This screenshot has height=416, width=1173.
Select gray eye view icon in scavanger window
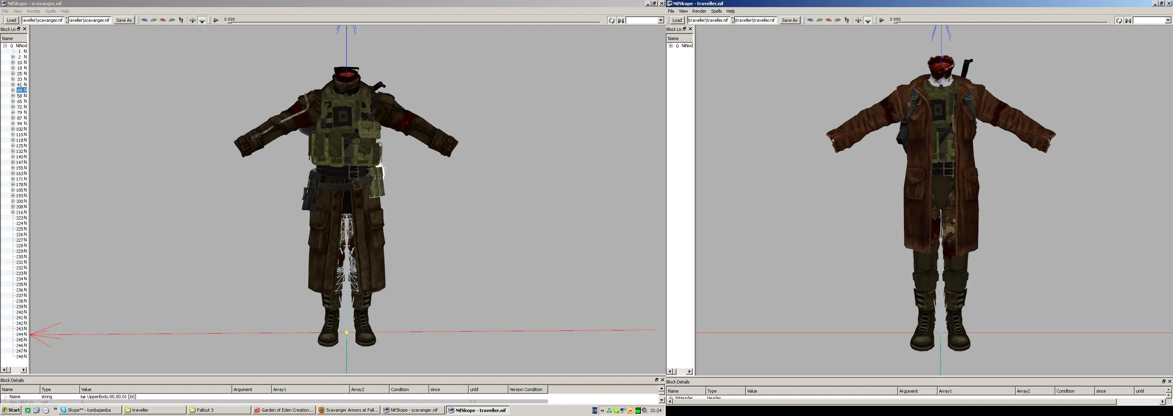pos(172,20)
